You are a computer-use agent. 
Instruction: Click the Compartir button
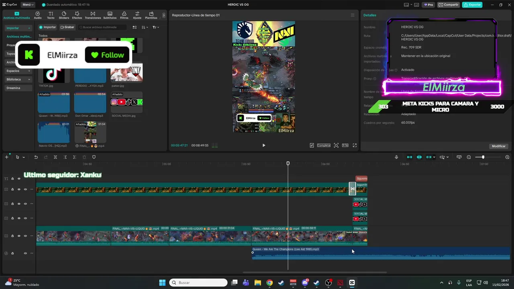(x=449, y=5)
